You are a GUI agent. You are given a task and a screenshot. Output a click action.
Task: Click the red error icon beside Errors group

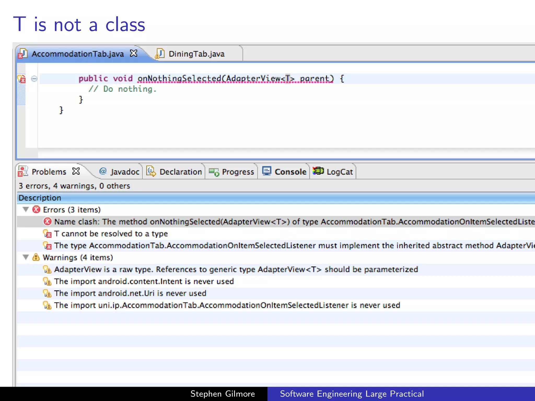36,209
